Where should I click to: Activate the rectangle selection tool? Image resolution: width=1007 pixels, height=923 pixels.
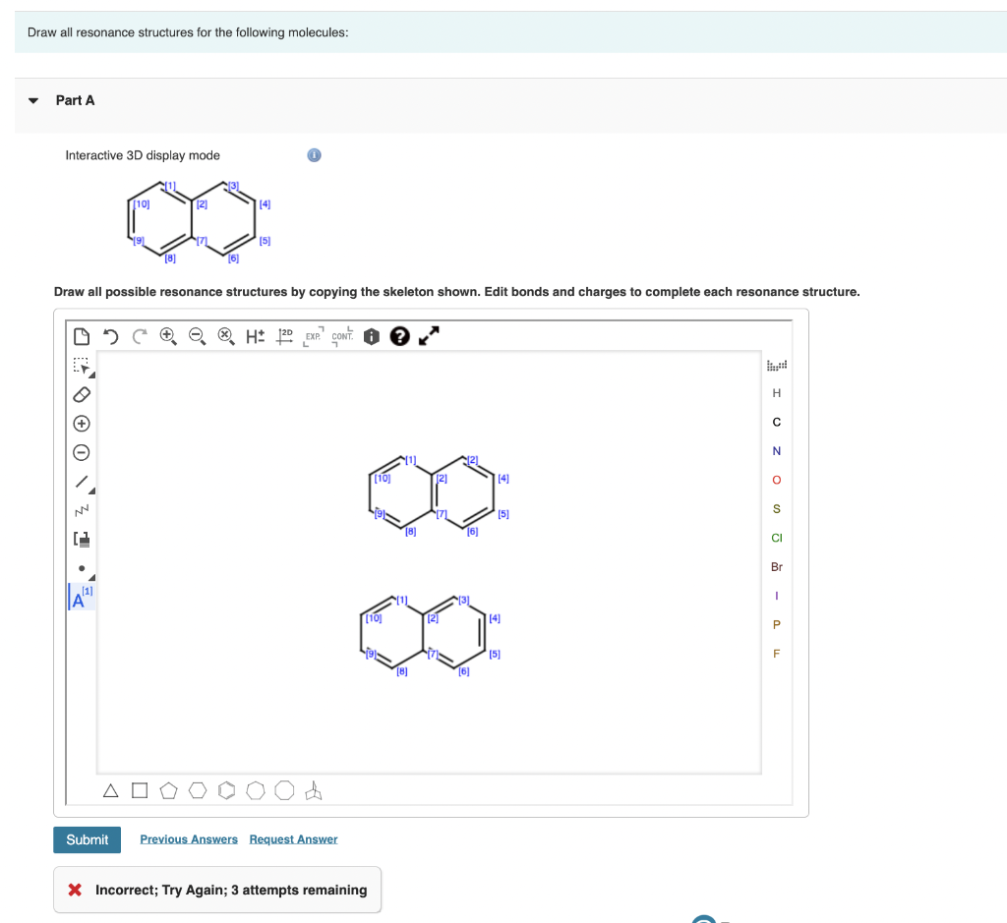pos(80,365)
